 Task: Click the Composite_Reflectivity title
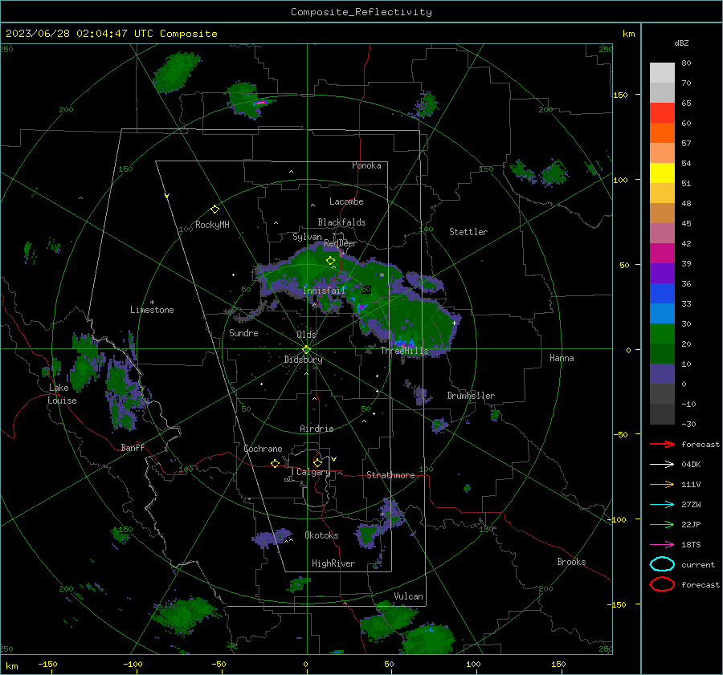click(361, 12)
